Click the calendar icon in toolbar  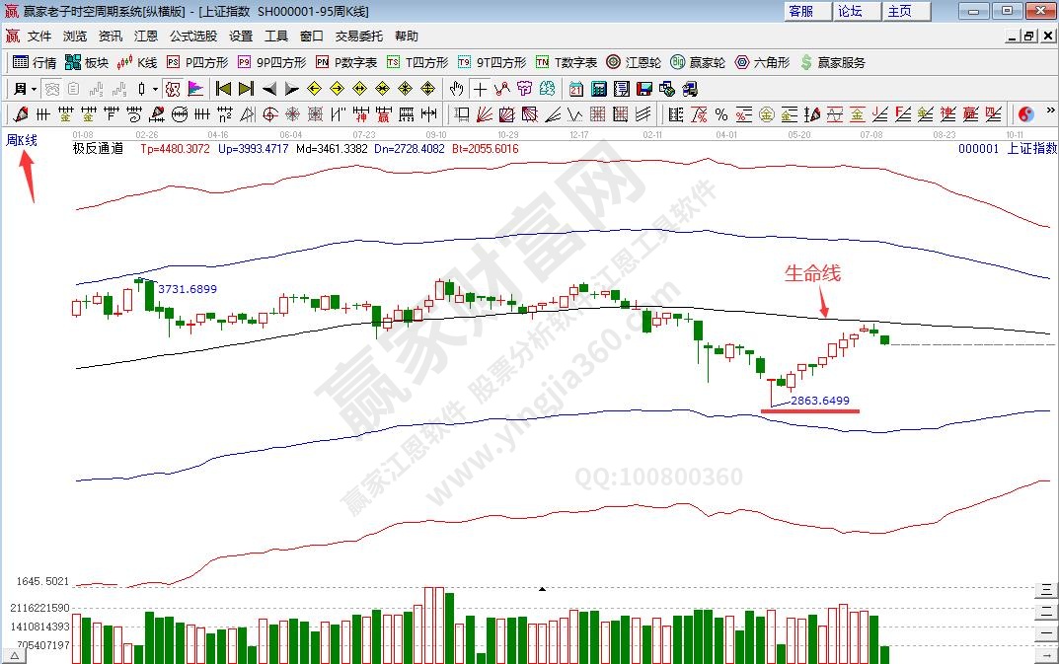point(576,88)
